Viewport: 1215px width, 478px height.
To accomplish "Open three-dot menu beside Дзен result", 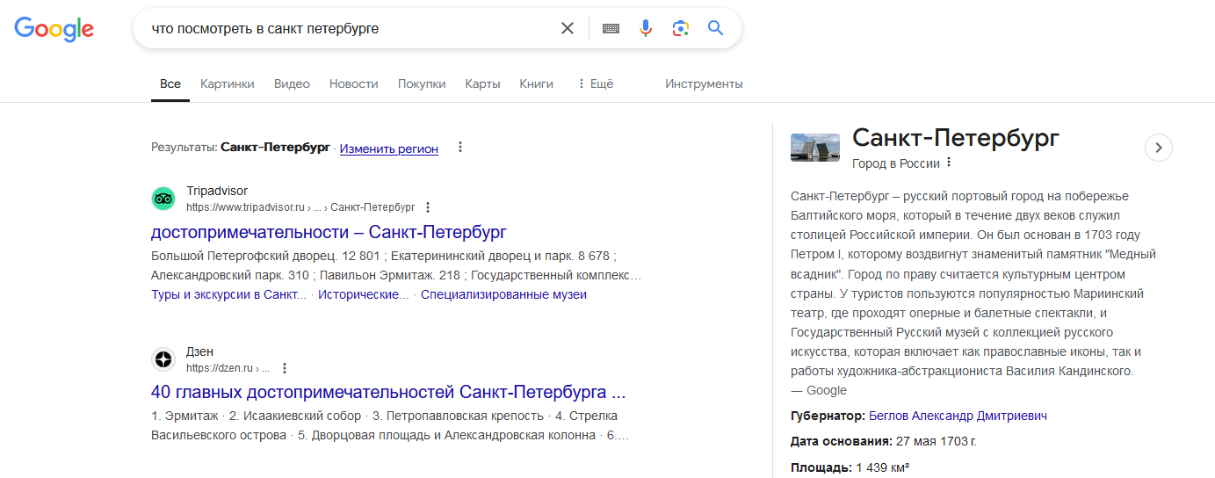I will click(x=284, y=368).
